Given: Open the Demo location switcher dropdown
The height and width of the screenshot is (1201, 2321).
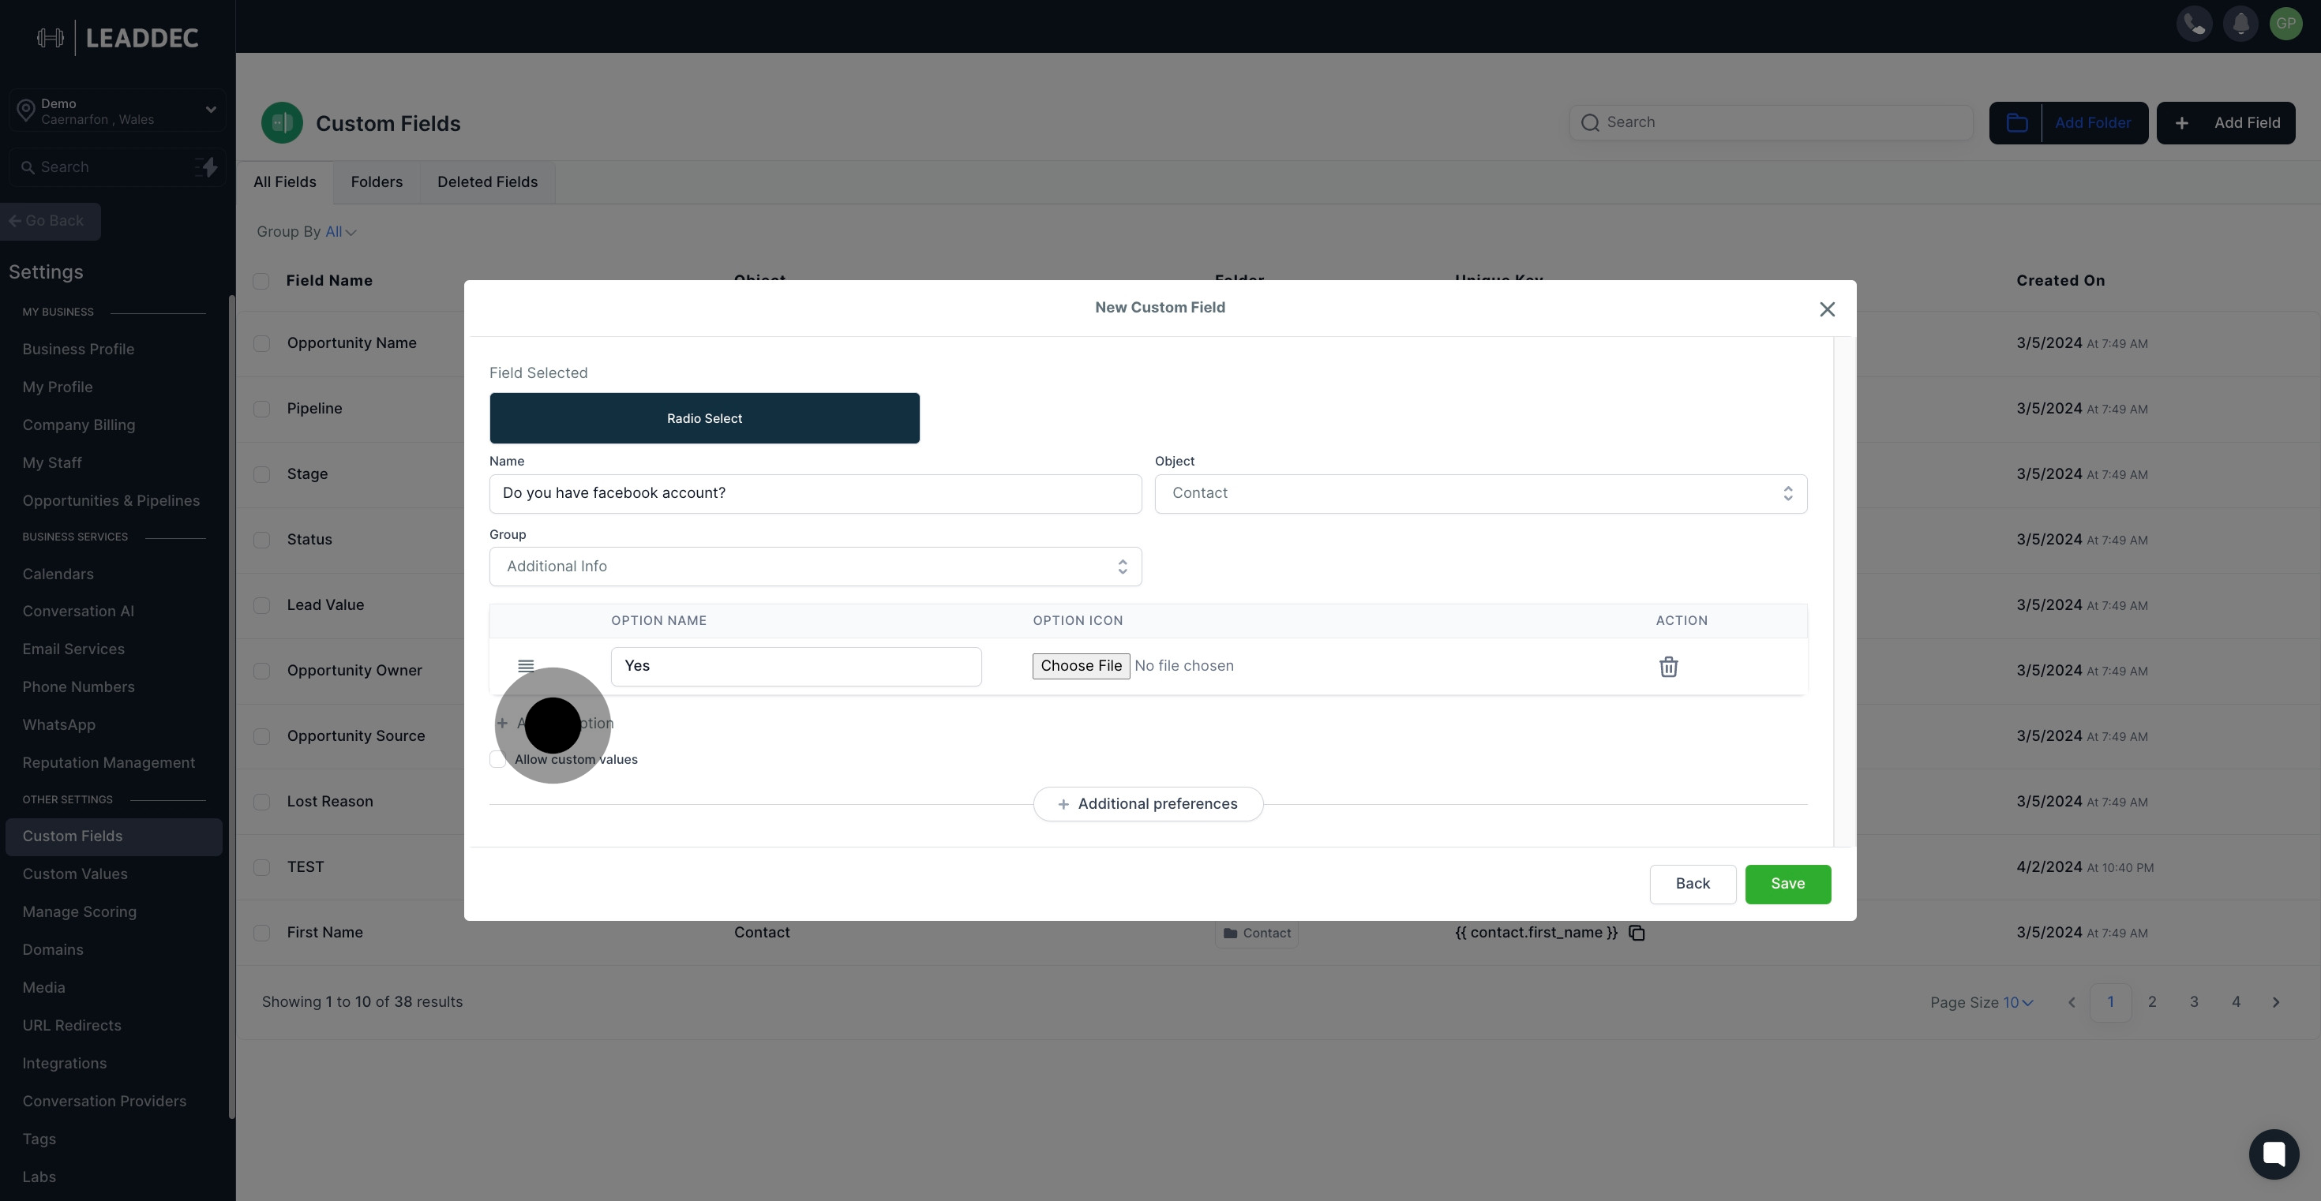Looking at the screenshot, I should coord(117,110).
